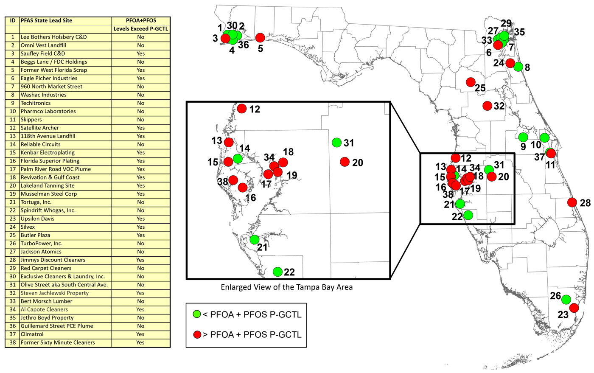594x373 pixels.
Task: Click green marker 31 in the enlarged Tampa Bay inset
Action: pos(336,143)
